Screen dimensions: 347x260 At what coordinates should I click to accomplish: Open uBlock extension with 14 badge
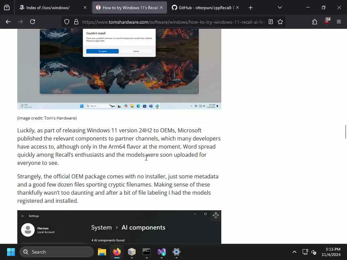327,21
